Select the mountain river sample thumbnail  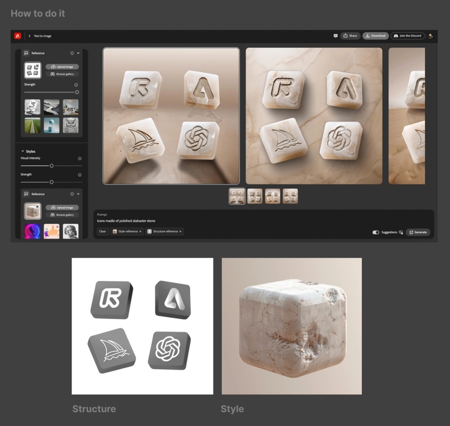point(52,107)
